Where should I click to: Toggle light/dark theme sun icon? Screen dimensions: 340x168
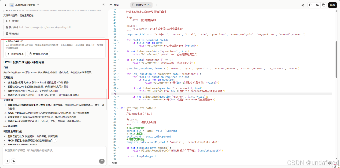coord(303,5)
